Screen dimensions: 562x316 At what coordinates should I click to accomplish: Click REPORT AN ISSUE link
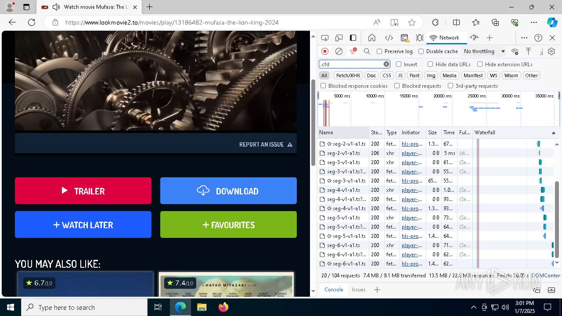[x=266, y=144]
